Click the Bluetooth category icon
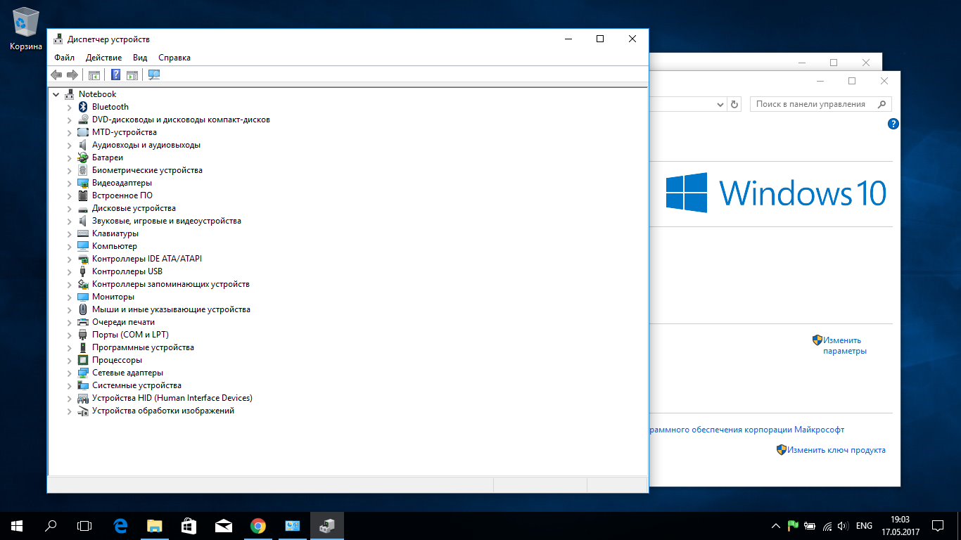Viewport: 961px width, 540px height. point(83,107)
